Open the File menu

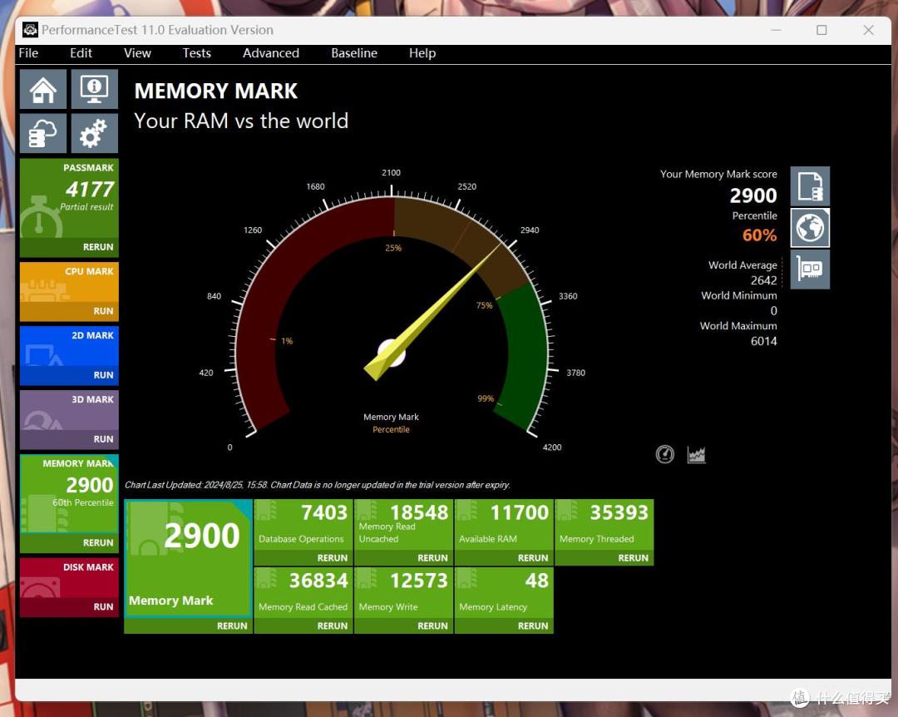(28, 53)
